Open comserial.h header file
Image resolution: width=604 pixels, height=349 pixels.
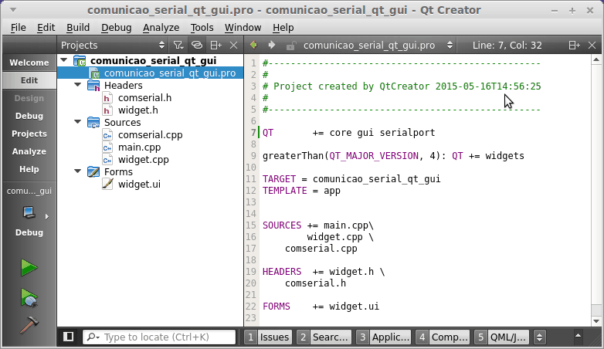[145, 98]
